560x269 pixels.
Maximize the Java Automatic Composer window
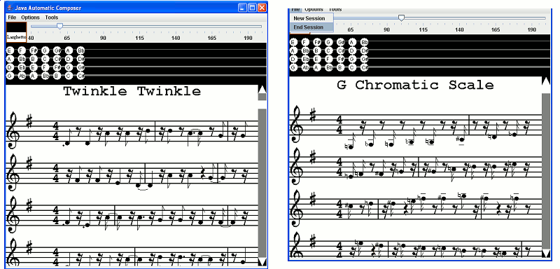(x=252, y=8)
